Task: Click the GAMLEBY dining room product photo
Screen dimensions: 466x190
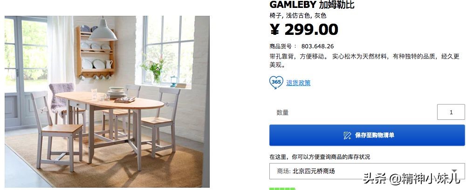Action: tap(107, 102)
